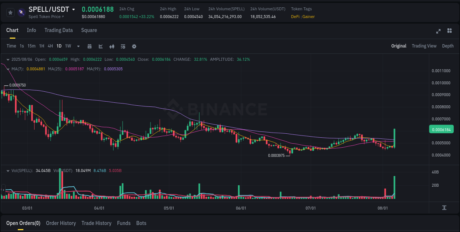The width and height of the screenshot is (460, 232).
Task: Open the date range calendar picker
Action: (89, 46)
